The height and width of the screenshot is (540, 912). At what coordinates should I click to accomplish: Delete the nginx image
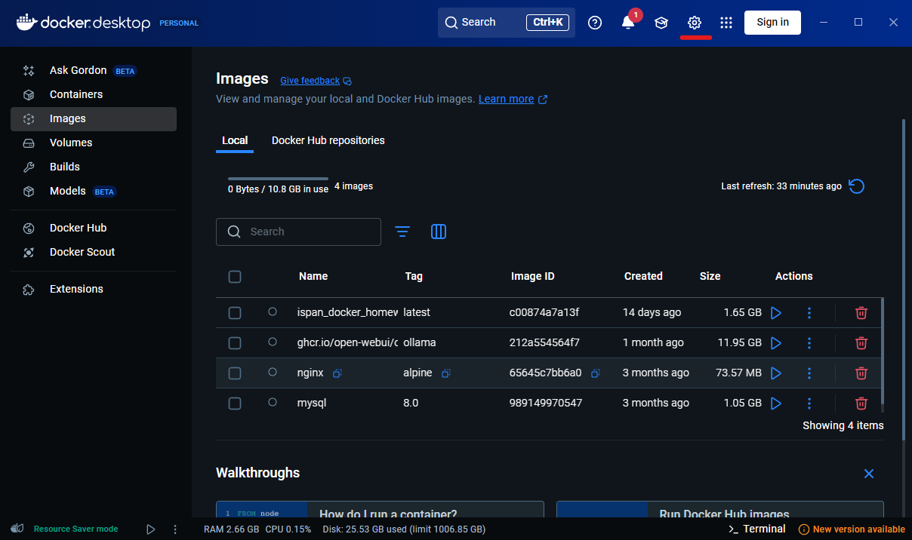click(861, 373)
